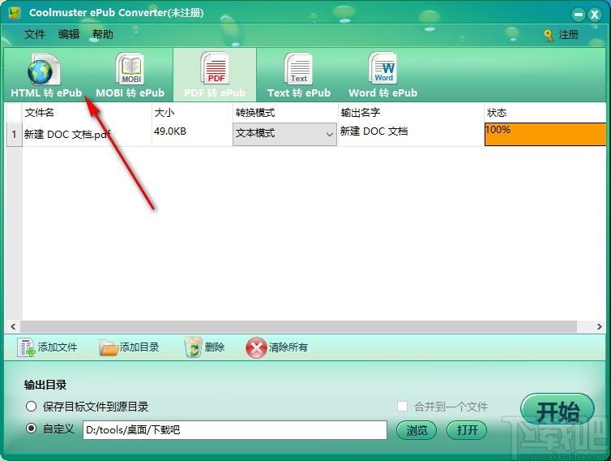
Task: Open the 编辑 menu
Action: pos(69,34)
